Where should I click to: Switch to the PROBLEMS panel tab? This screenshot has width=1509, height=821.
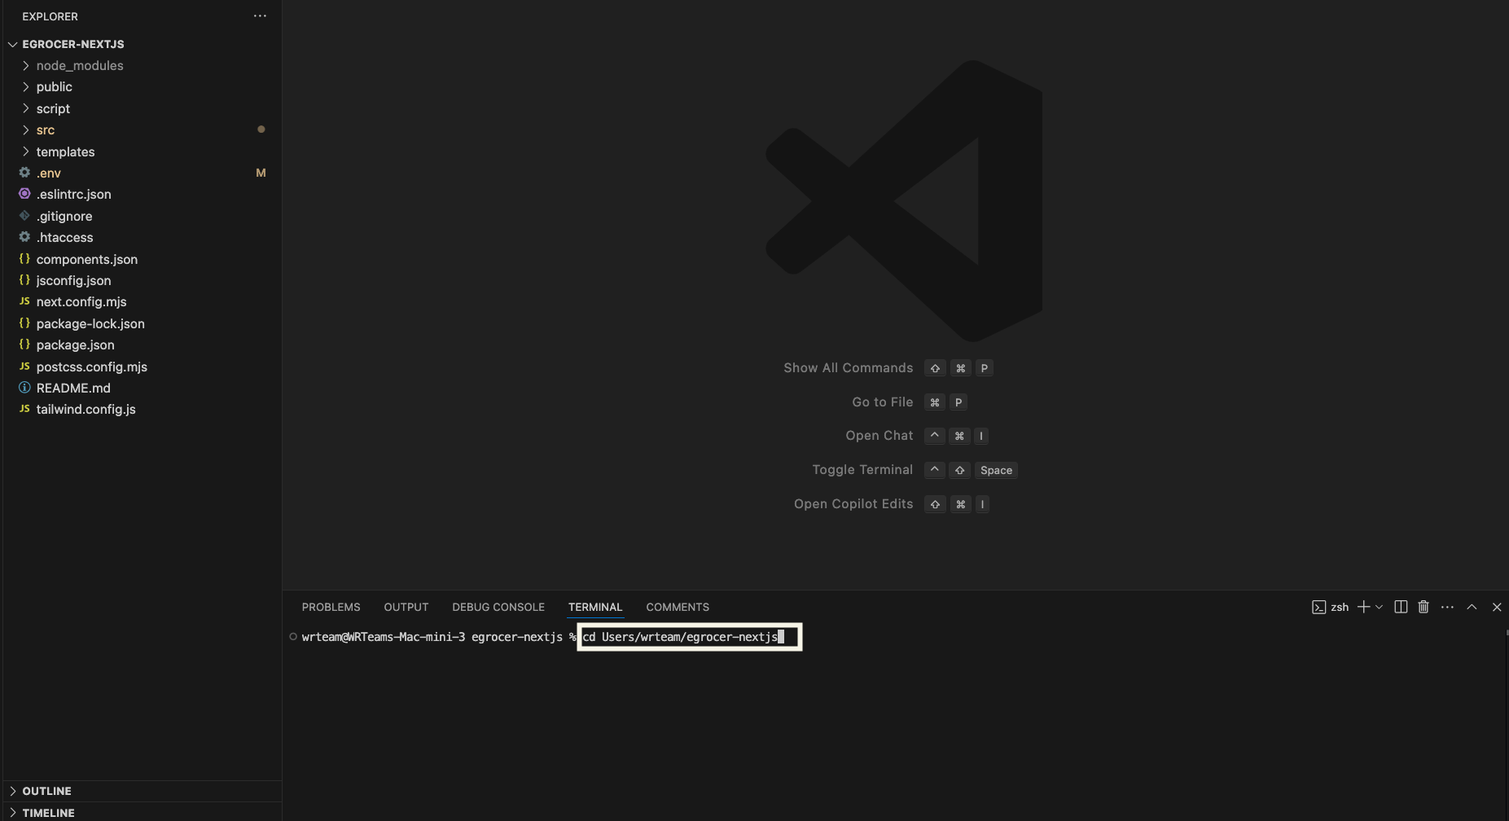click(x=331, y=607)
